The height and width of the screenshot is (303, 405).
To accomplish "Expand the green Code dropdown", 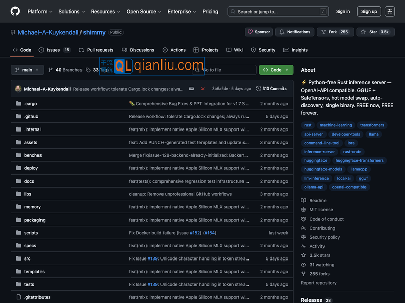I will 276,70.
